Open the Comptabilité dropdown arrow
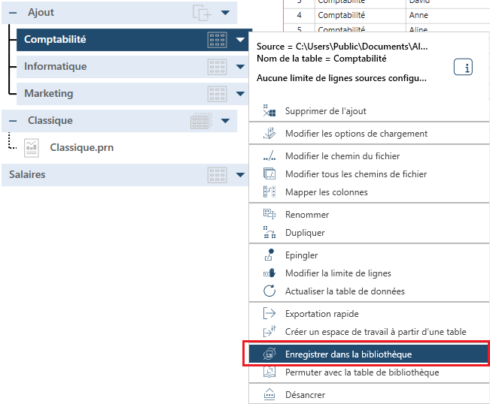Image resolution: width=490 pixels, height=404 pixels. coord(240,41)
